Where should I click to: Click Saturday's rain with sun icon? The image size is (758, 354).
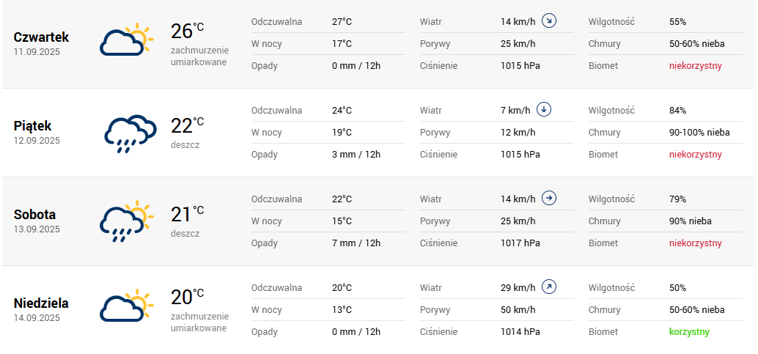(125, 221)
